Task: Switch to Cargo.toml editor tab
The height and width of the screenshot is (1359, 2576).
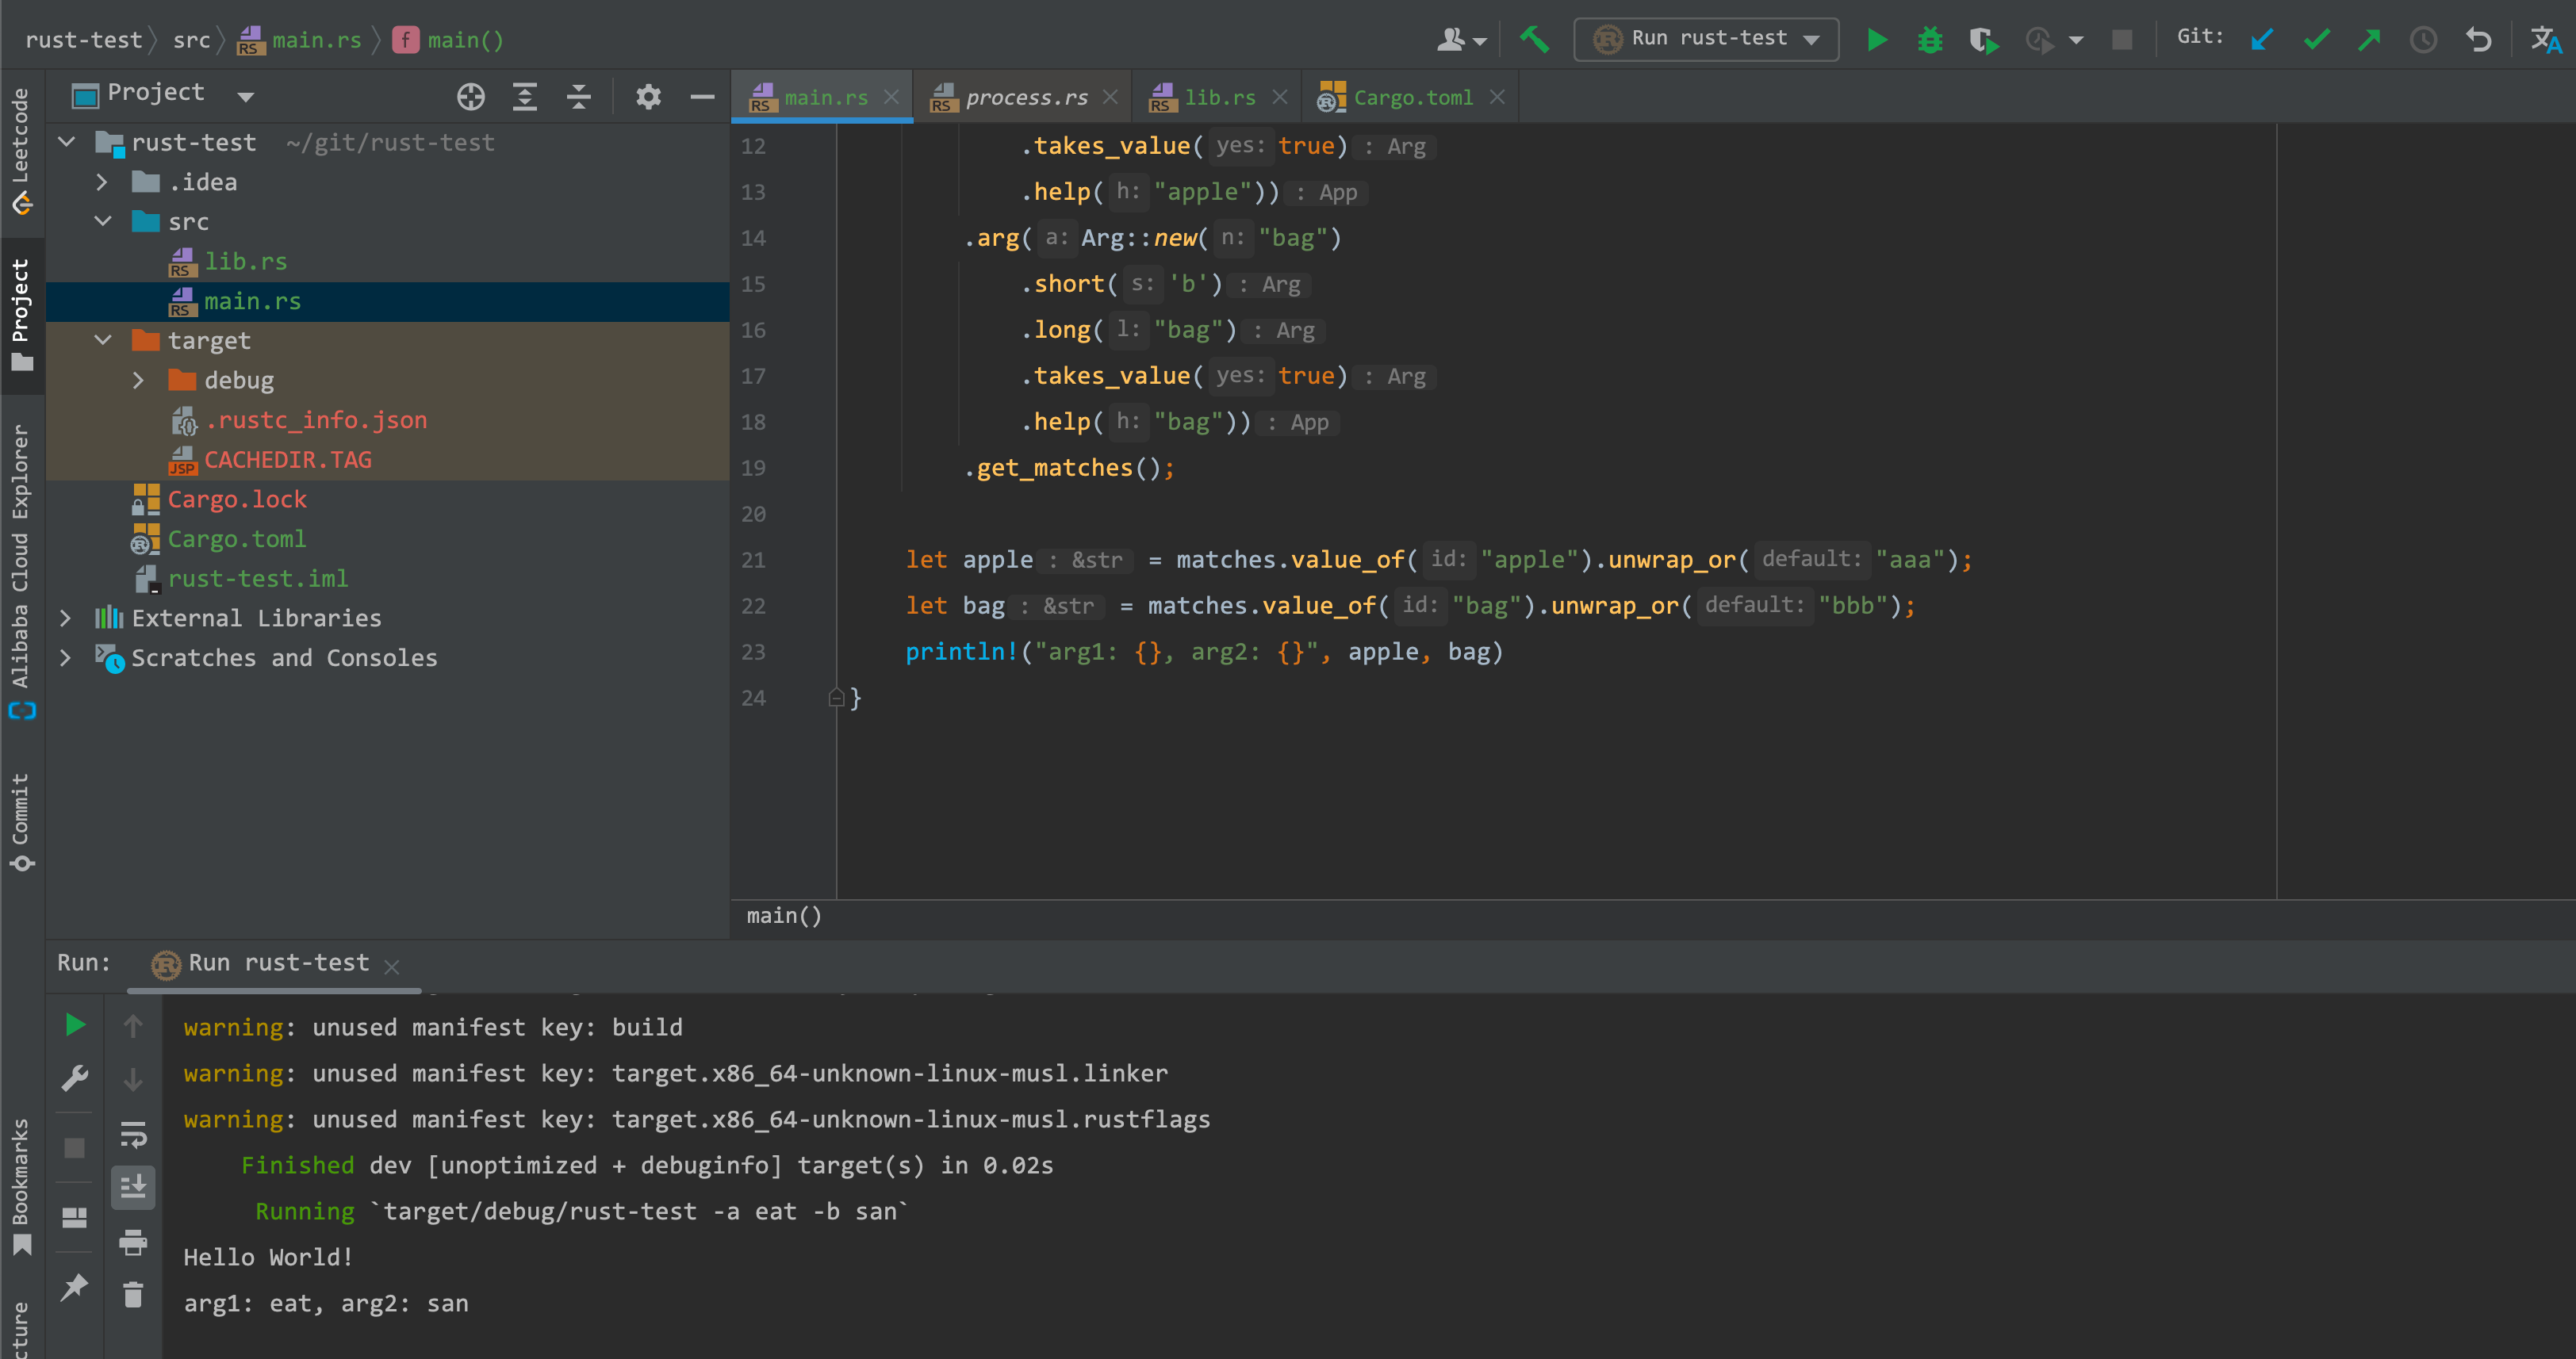Action: pos(1410,97)
